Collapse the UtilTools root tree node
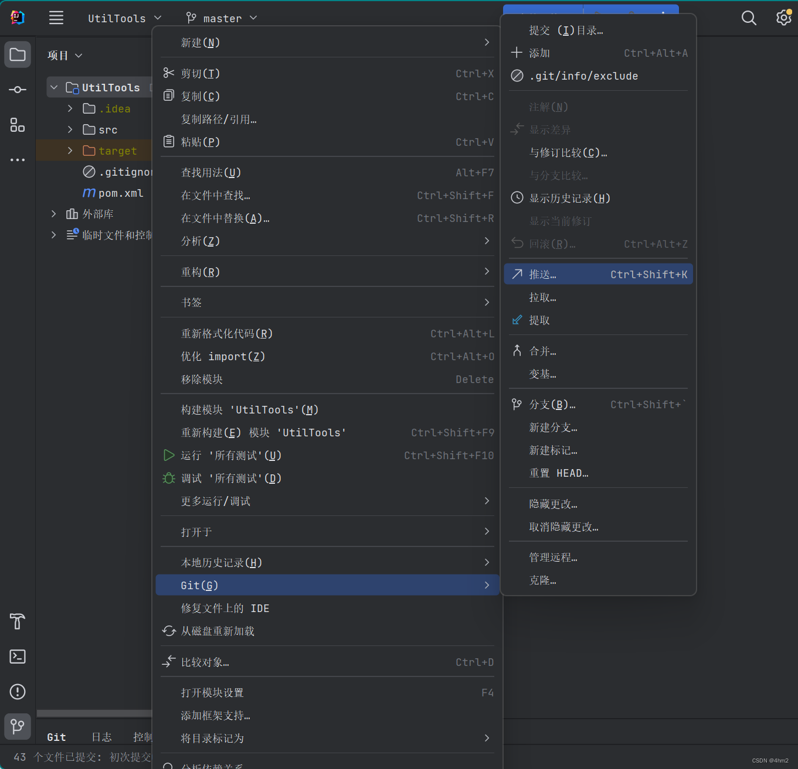This screenshot has width=798, height=769. point(54,87)
